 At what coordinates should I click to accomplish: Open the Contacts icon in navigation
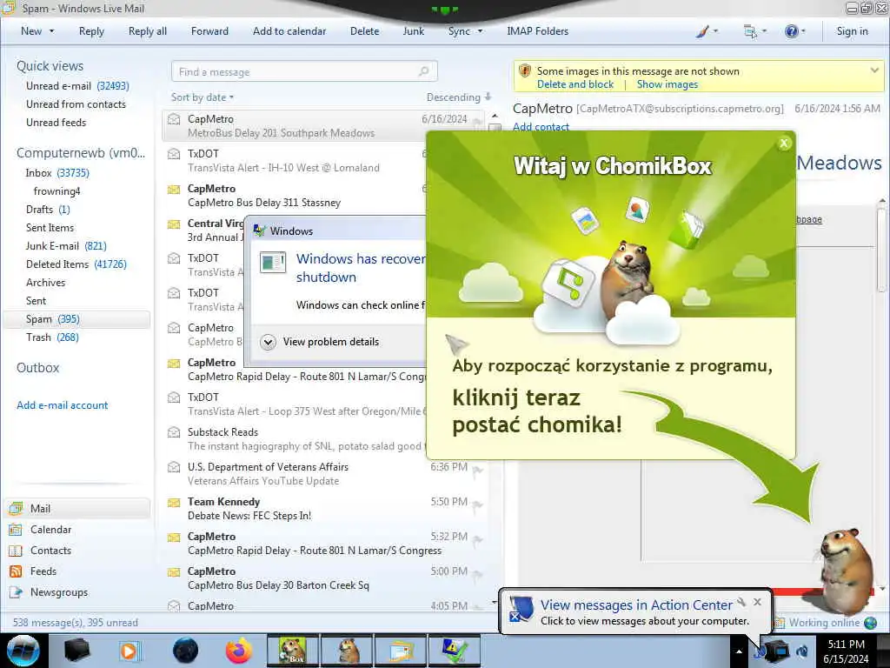tap(16, 551)
